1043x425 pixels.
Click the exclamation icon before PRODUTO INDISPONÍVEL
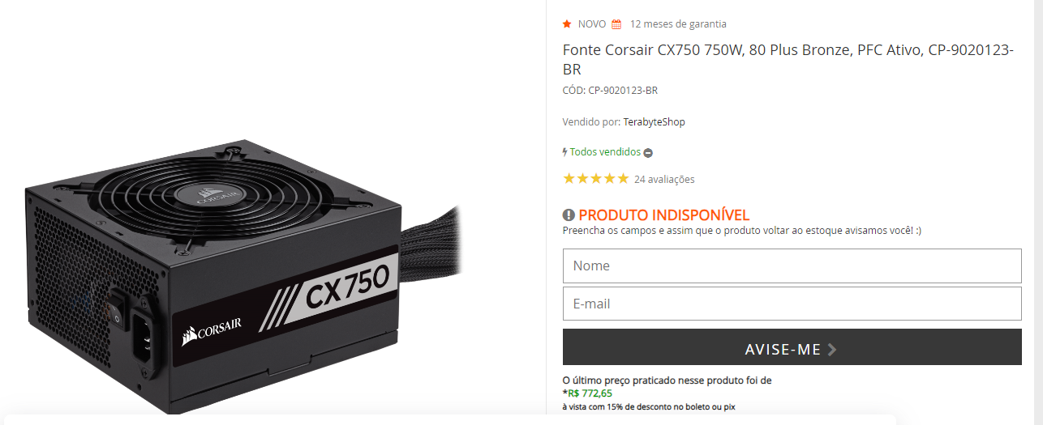pyautogui.click(x=569, y=215)
